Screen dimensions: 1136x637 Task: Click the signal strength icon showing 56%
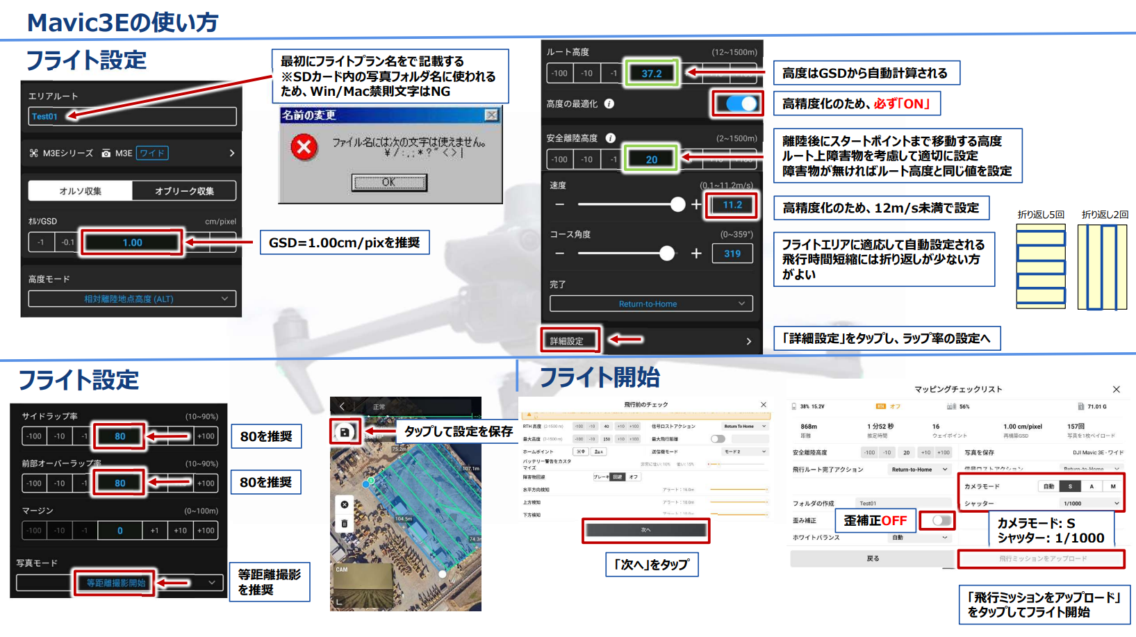click(951, 406)
